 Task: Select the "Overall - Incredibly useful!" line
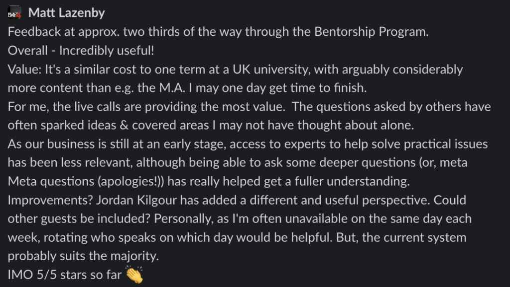(x=81, y=51)
